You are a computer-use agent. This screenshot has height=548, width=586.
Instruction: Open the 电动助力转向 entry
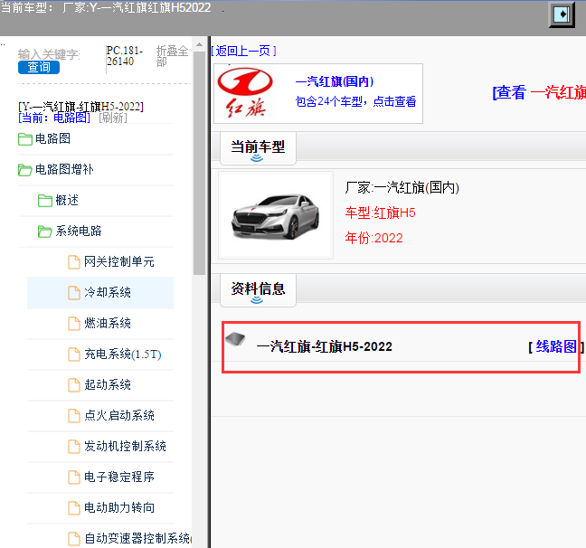pyautogui.click(x=118, y=507)
